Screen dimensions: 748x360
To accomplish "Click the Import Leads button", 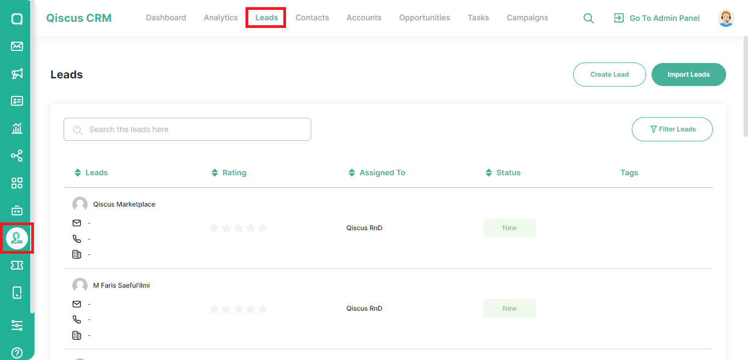I will 689,75.
